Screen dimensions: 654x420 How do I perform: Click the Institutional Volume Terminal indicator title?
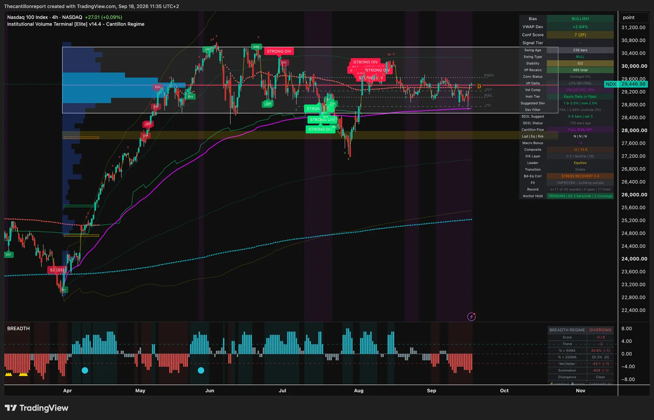(76, 24)
